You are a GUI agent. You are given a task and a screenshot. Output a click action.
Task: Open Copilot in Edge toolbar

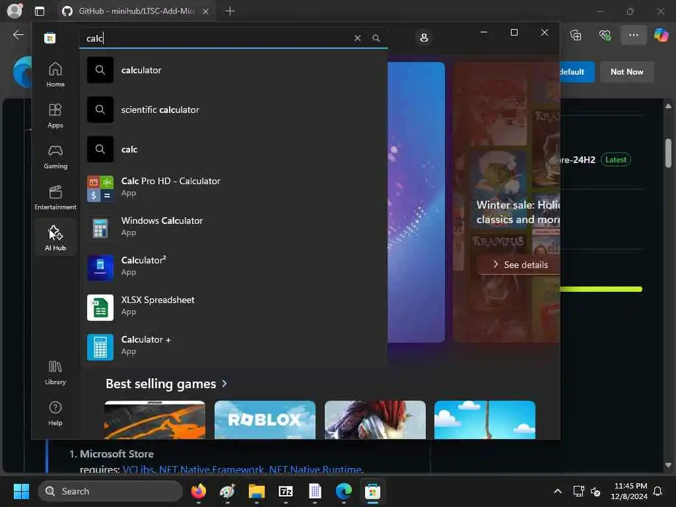tap(661, 35)
